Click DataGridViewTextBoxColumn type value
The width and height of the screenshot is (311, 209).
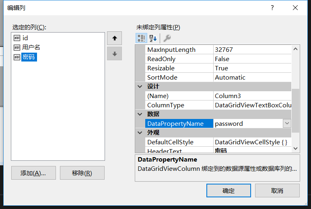coord(252,105)
